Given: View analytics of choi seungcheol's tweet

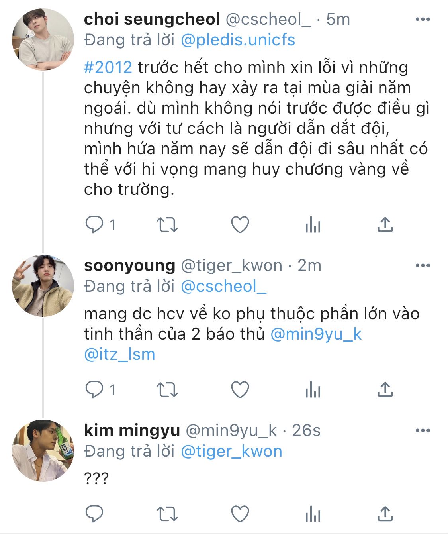Looking at the screenshot, I should coord(313,225).
